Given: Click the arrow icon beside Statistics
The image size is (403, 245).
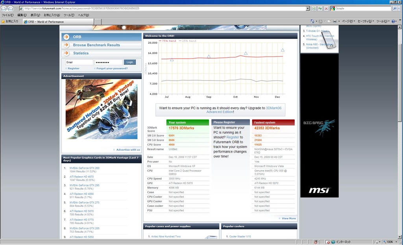Looking at the screenshot, I should [66, 53].
